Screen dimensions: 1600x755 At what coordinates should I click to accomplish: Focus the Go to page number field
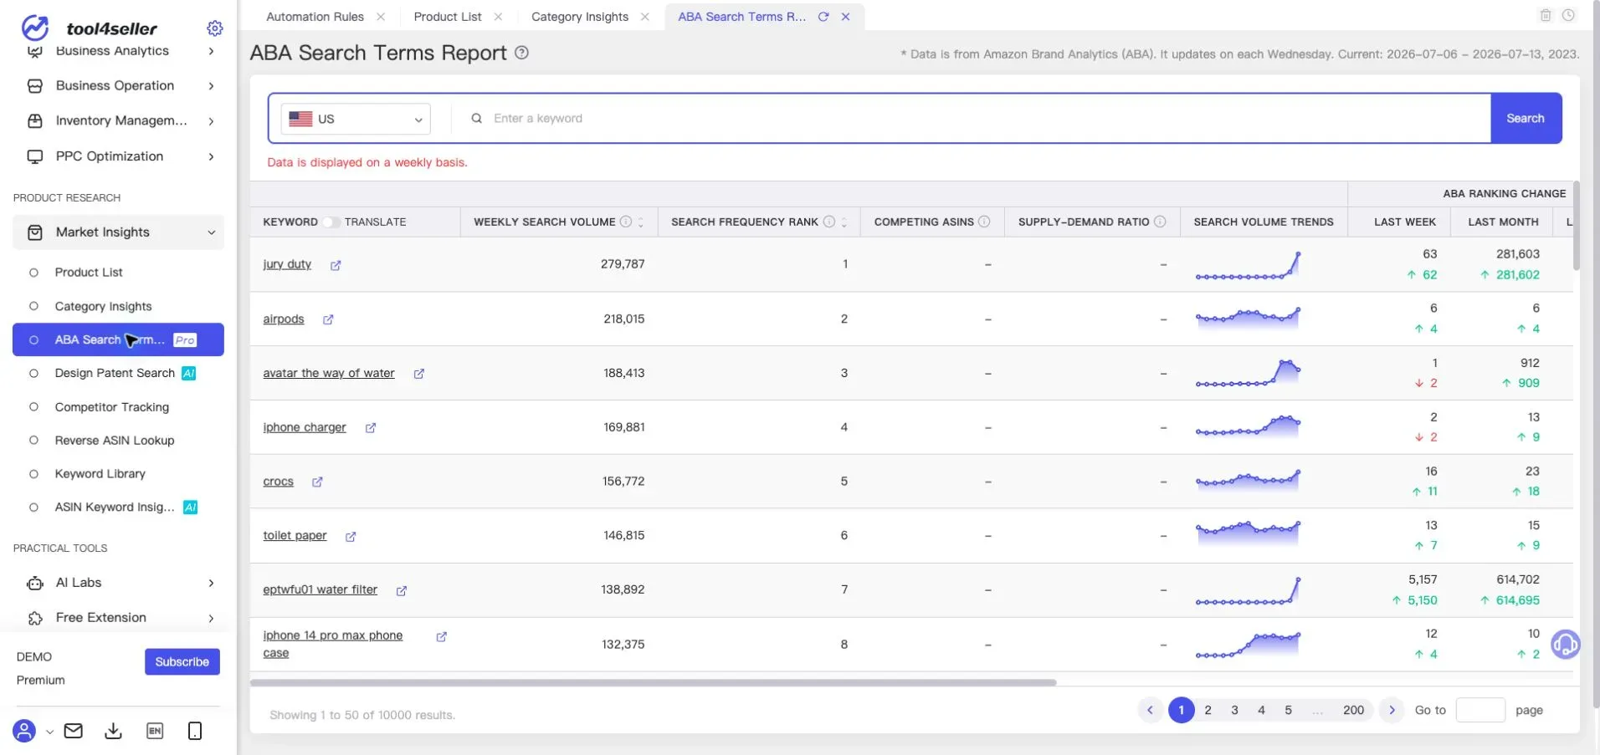(1480, 710)
